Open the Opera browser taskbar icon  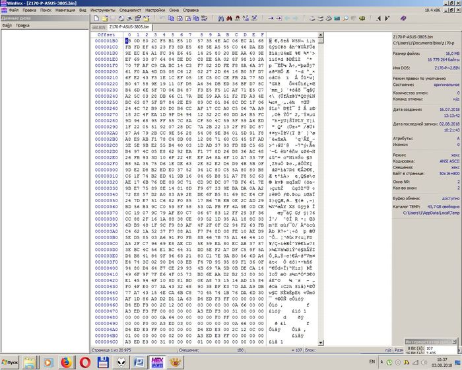tap(85, 362)
